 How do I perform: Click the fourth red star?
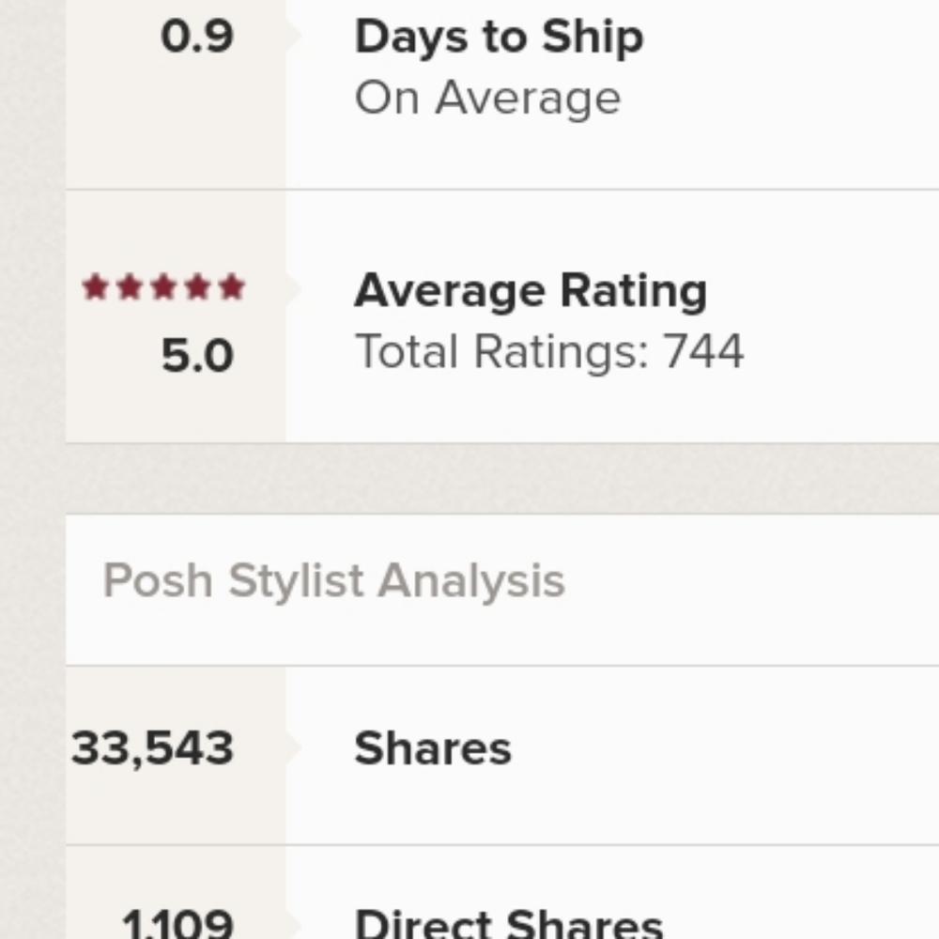tap(198, 286)
